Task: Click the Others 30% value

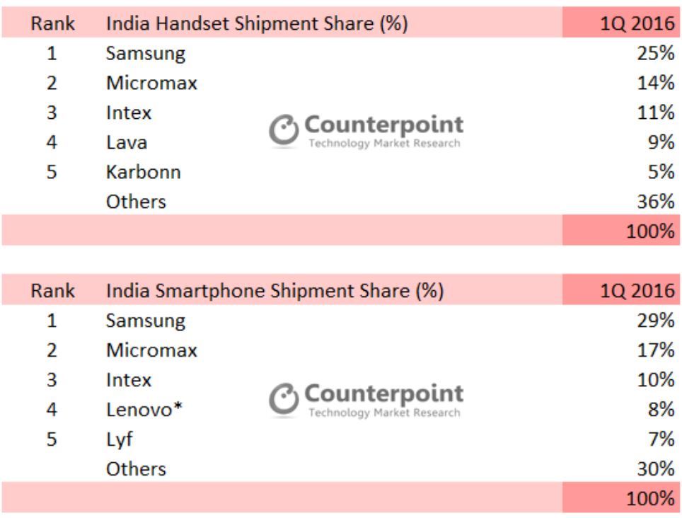Action: 656,469
